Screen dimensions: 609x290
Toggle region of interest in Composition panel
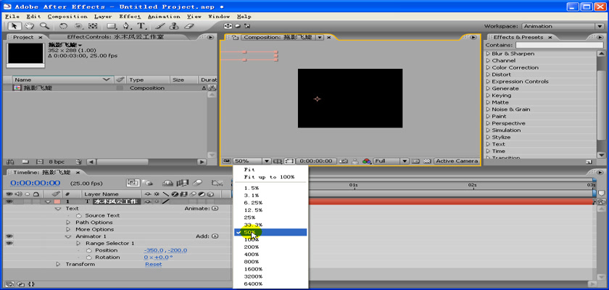coord(289,161)
